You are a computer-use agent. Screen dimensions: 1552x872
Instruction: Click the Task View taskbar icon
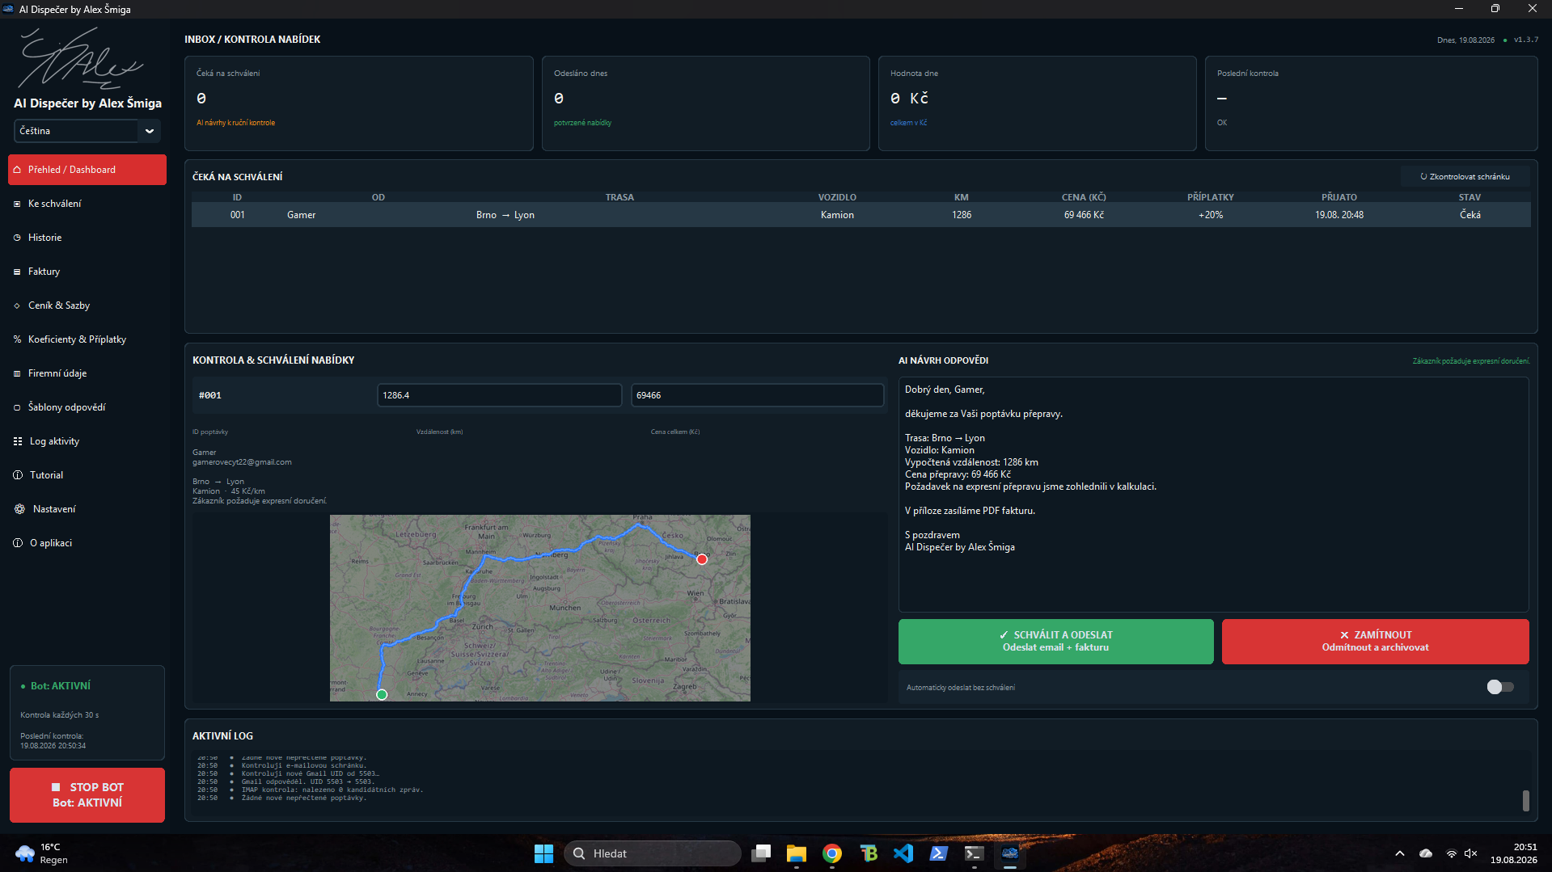760,853
